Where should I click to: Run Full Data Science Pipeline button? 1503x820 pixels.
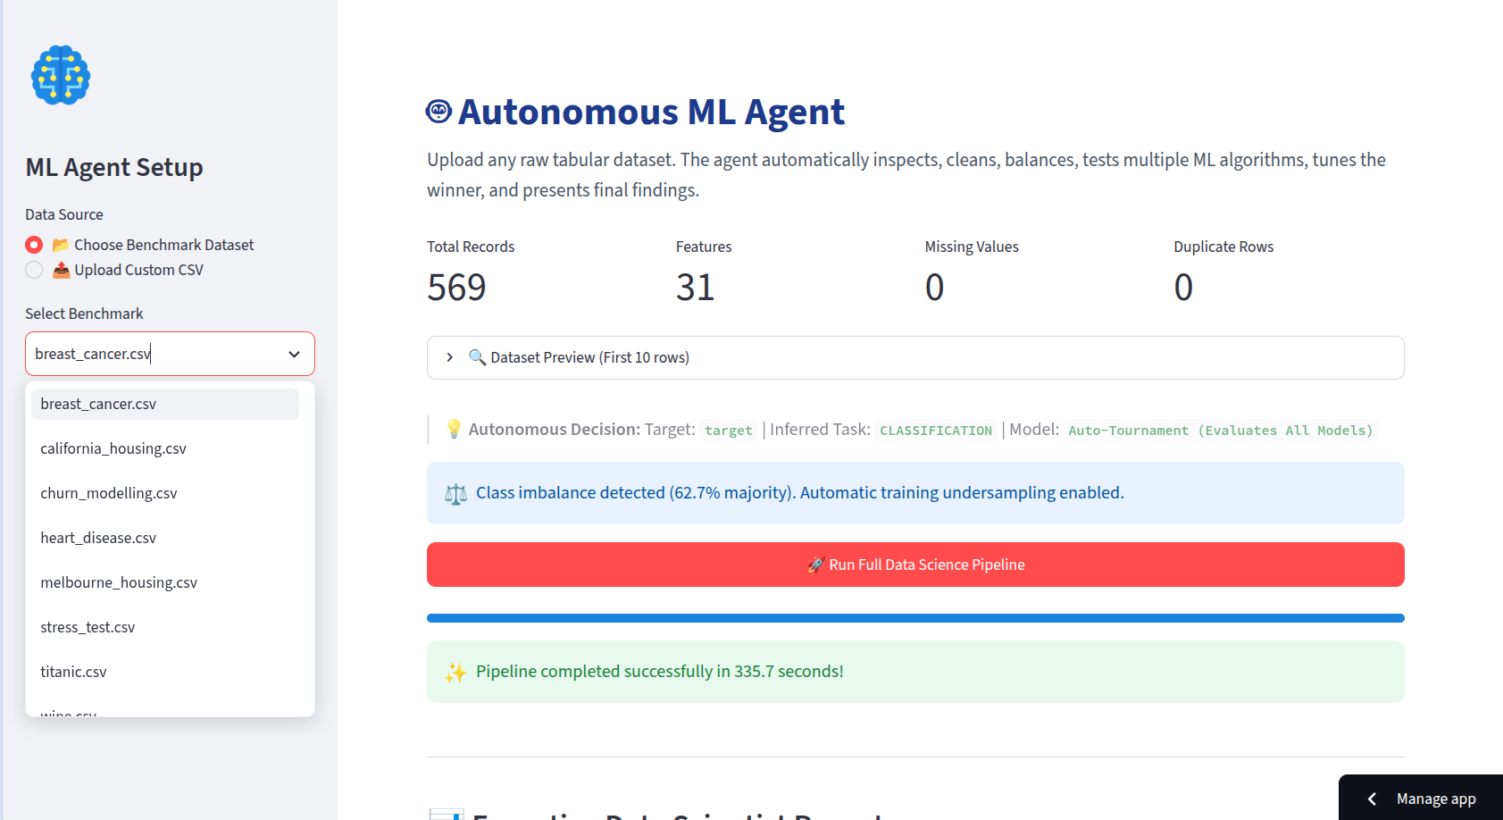[915, 565]
